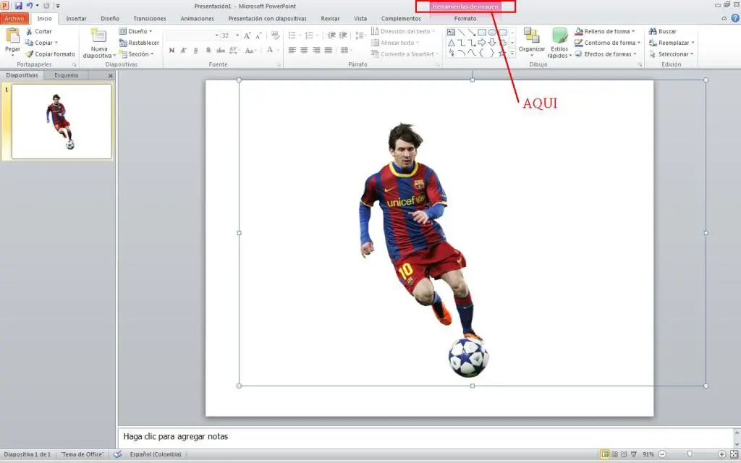The height and width of the screenshot is (463, 741).
Task: Center the paragraph text
Action: point(304,50)
